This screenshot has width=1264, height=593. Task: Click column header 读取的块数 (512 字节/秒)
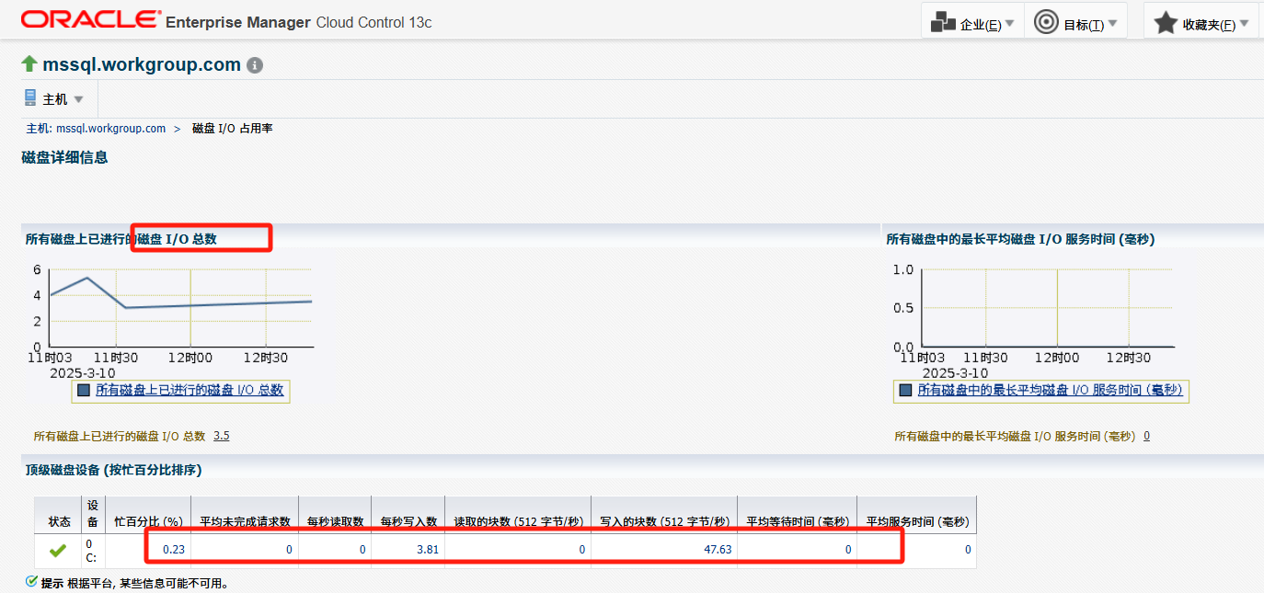point(518,522)
